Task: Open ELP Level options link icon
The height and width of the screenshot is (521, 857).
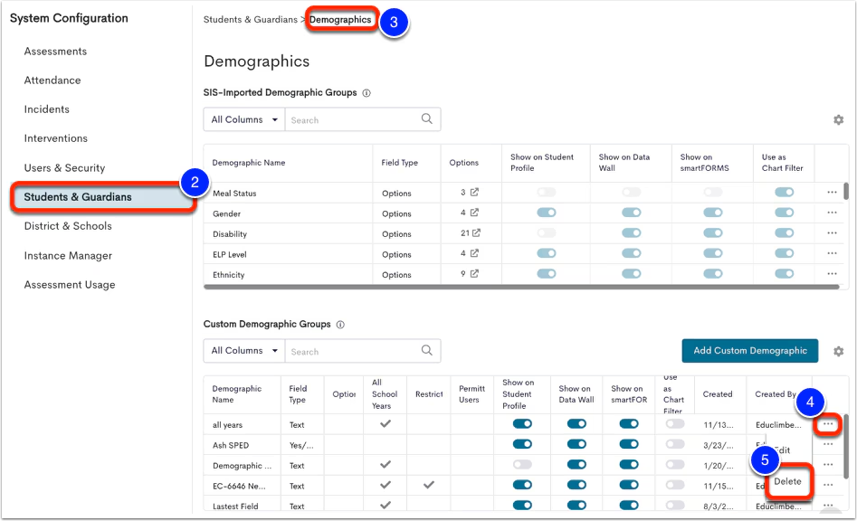Action: pos(474,253)
